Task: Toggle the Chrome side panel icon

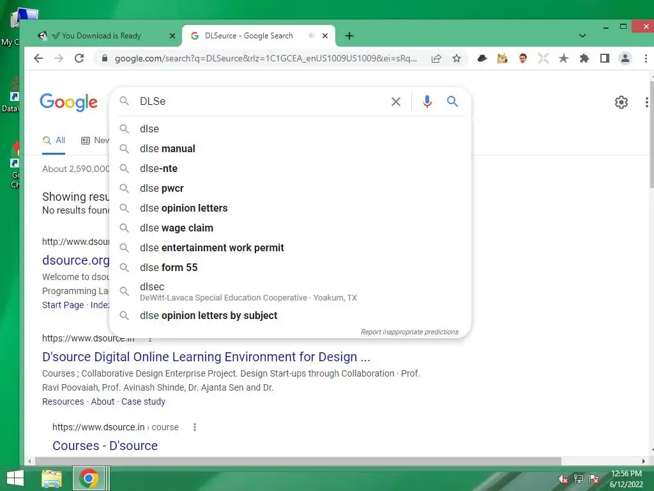Action: [605, 58]
